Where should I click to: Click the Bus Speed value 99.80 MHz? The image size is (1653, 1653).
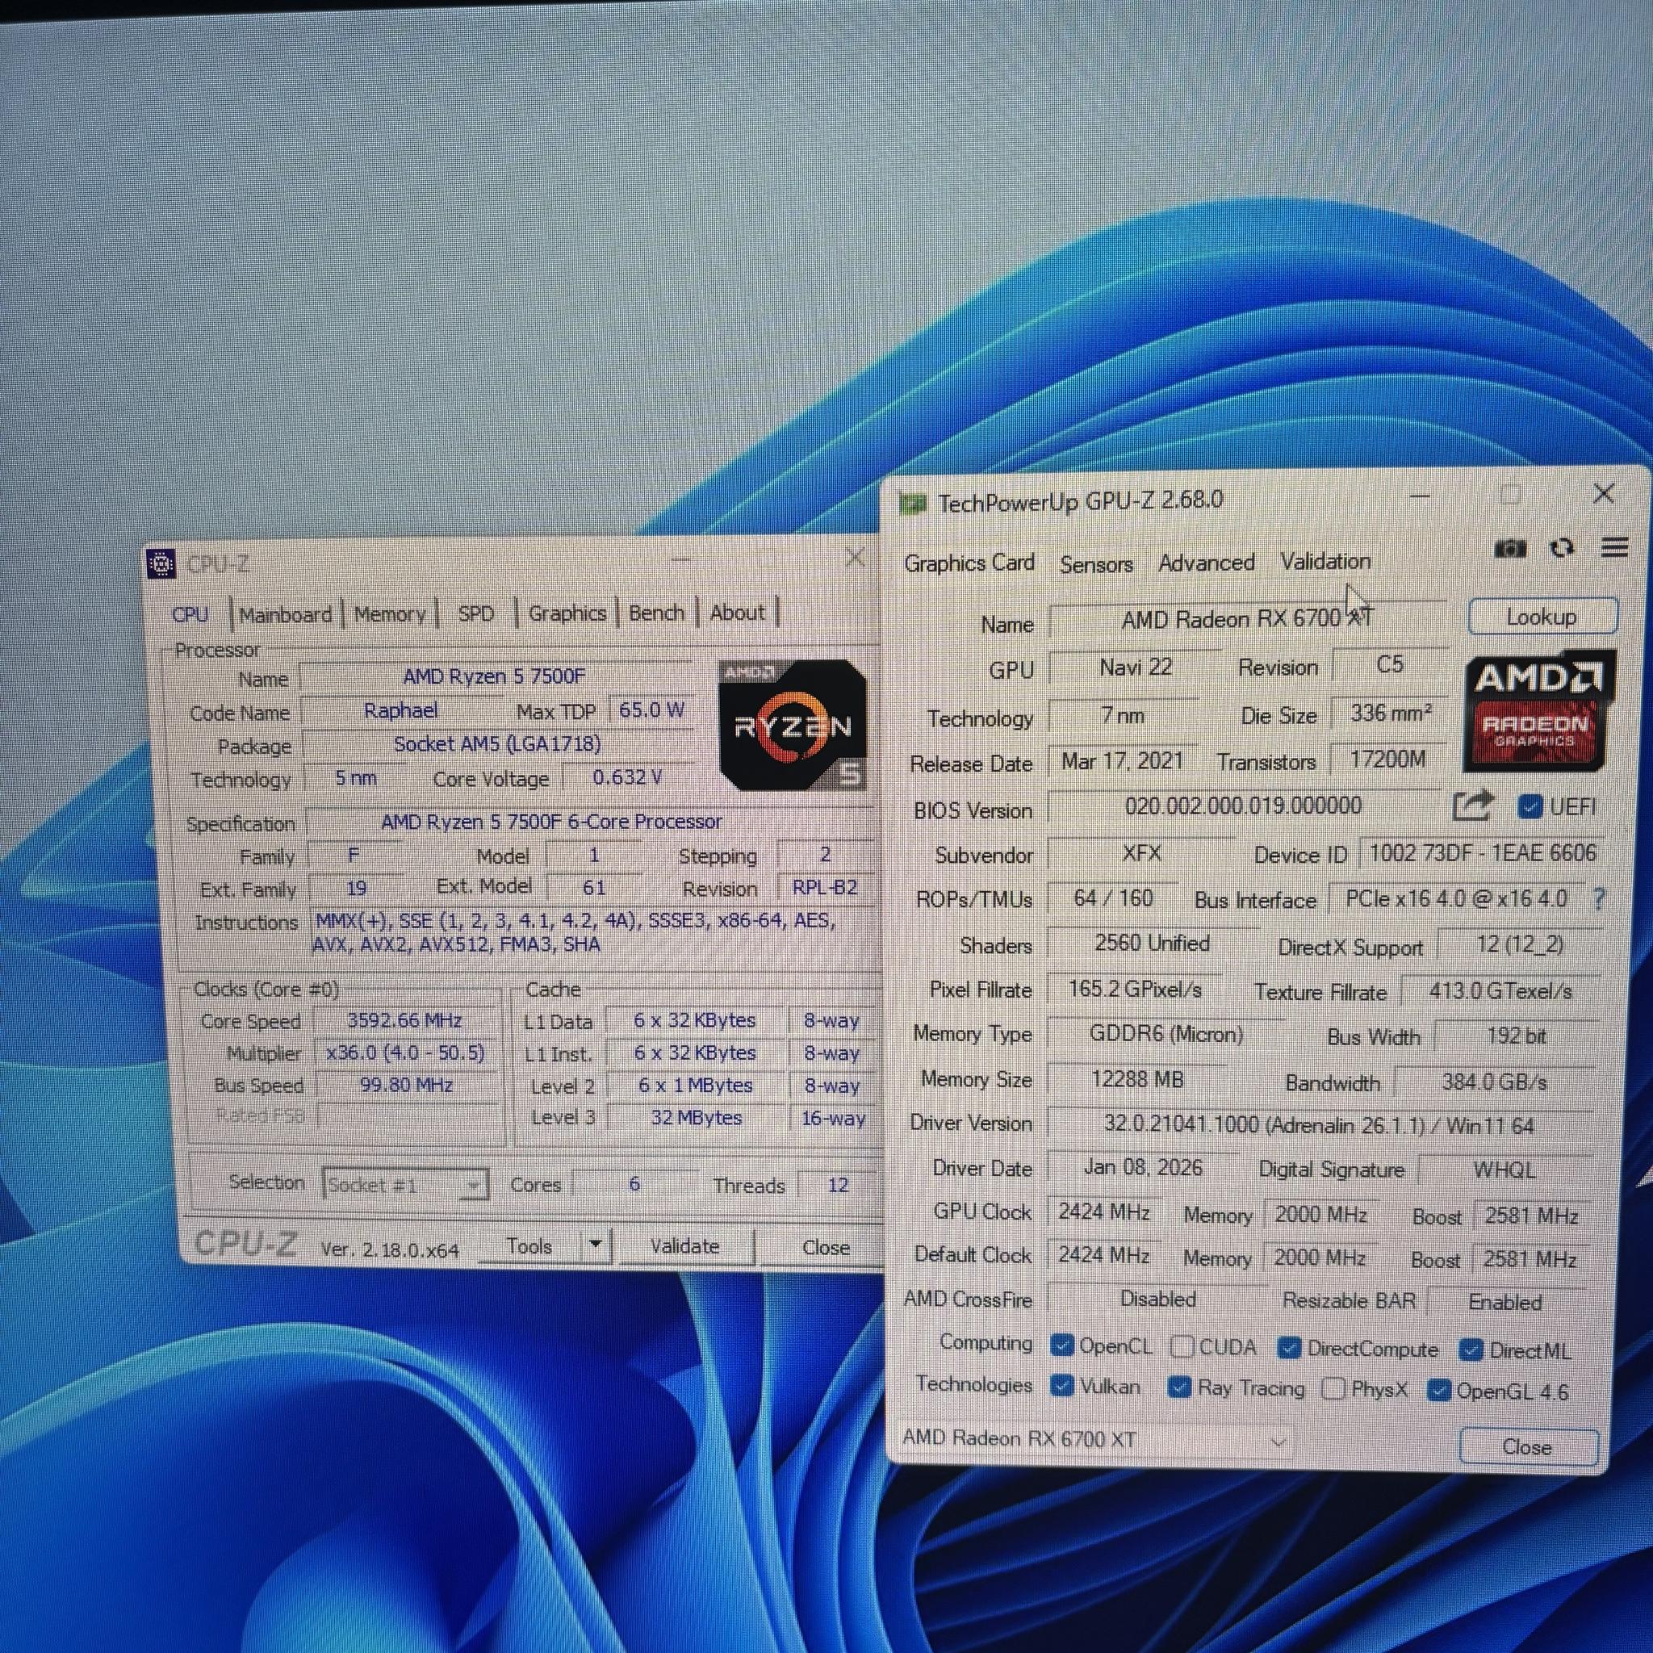(405, 1085)
